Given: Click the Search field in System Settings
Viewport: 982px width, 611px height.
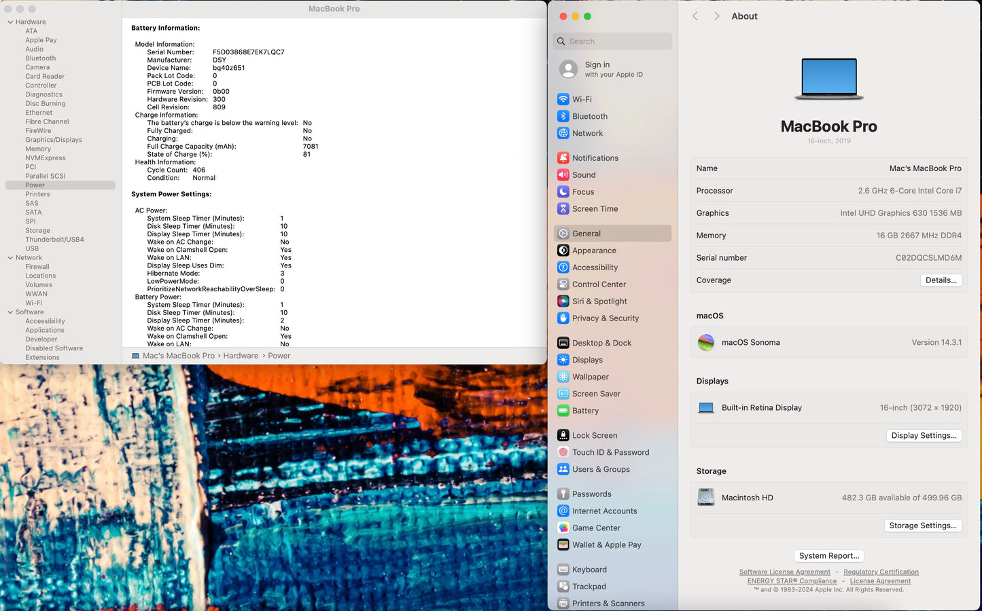Looking at the screenshot, I should tap(612, 41).
